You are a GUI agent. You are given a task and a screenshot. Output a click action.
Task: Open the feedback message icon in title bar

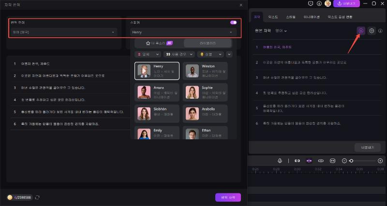click(311, 3)
